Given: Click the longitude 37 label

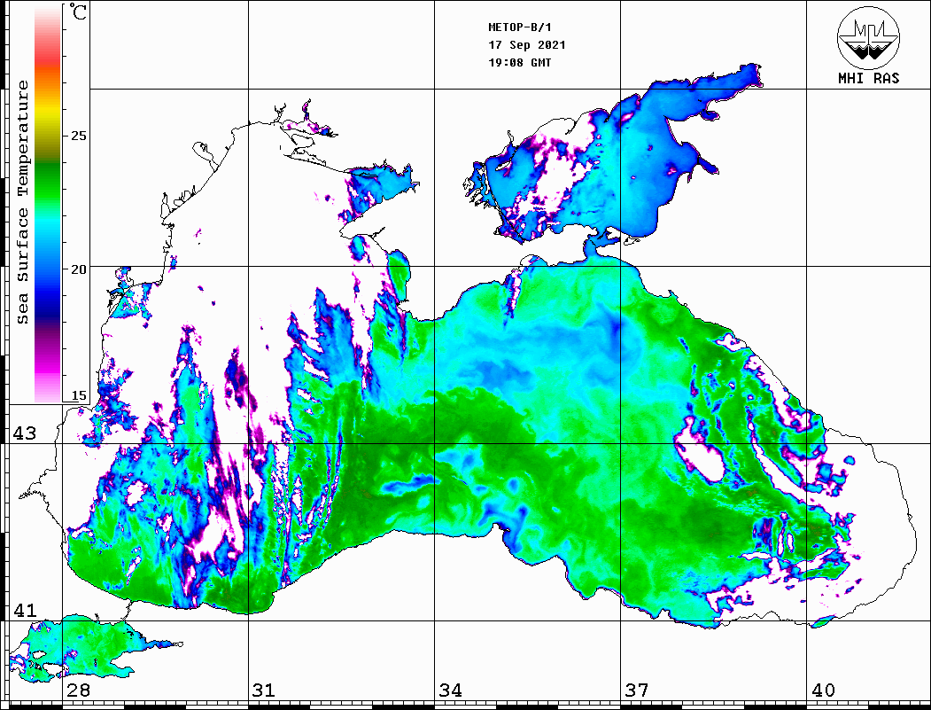Looking at the screenshot, I should tap(637, 690).
